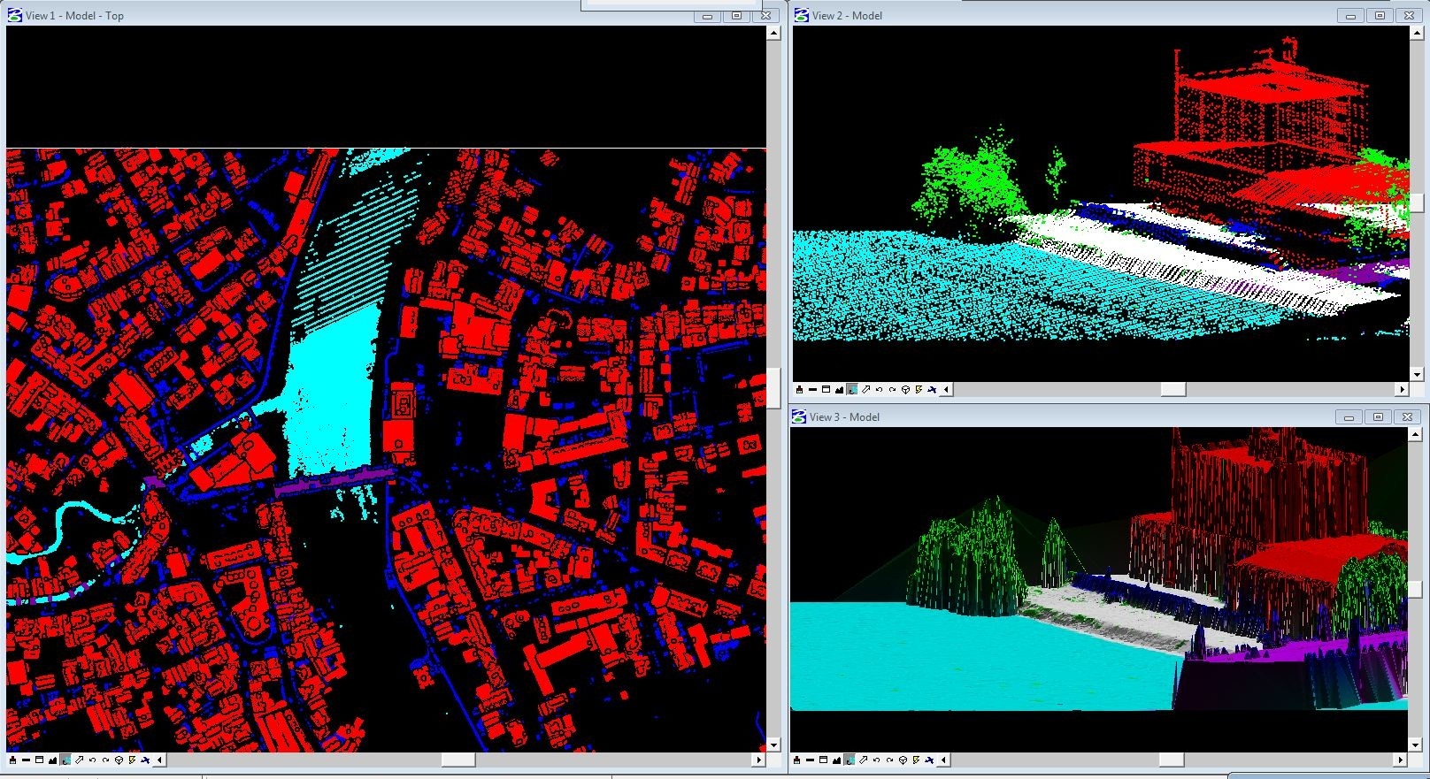This screenshot has height=779, width=1430.
Task: Select Zoom Out minus icon in View 1
Action: (26, 760)
